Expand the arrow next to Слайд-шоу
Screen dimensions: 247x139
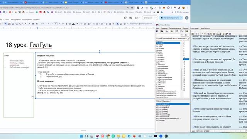(156, 18)
